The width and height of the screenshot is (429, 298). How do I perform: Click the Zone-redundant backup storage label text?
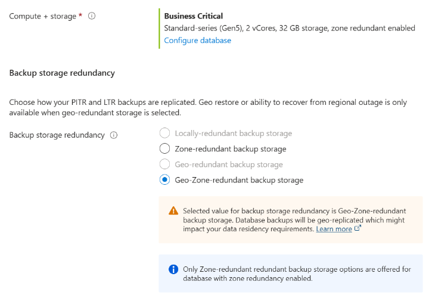tap(231, 149)
